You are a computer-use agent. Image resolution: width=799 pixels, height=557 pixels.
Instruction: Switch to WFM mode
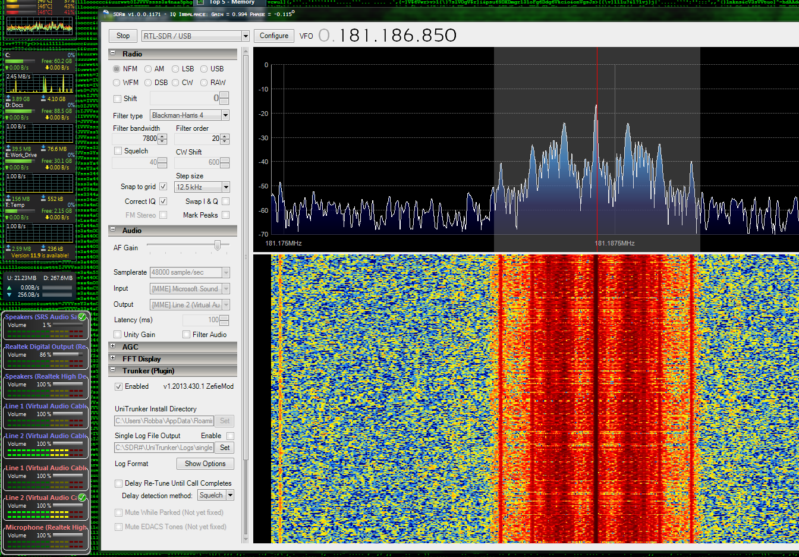click(117, 83)
